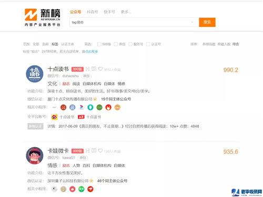This screenshot has height=197, width=263.
Task: Click the first gray icon after 十点读书 500强 badge
Action: (88, 69)
